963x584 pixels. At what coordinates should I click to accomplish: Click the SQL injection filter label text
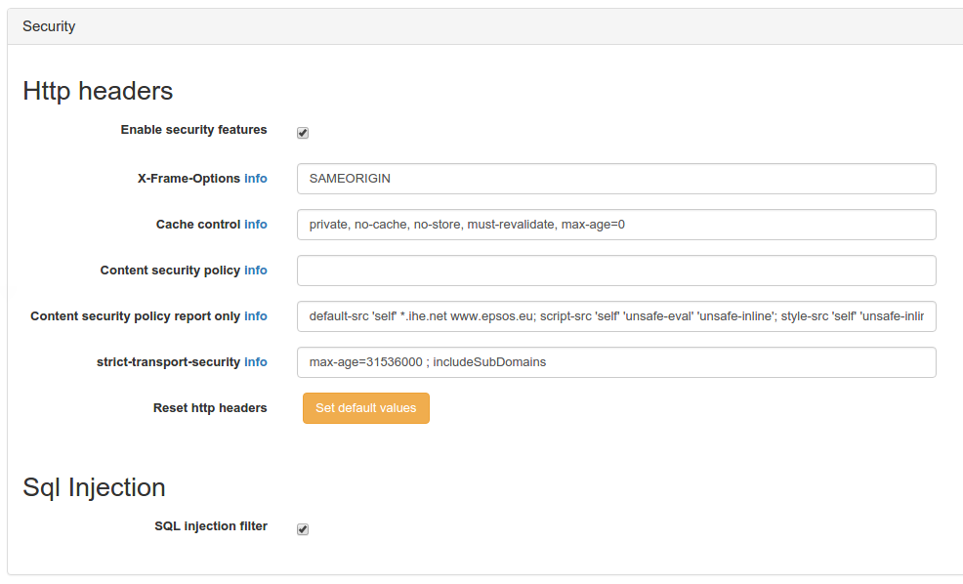pos(210,526)
